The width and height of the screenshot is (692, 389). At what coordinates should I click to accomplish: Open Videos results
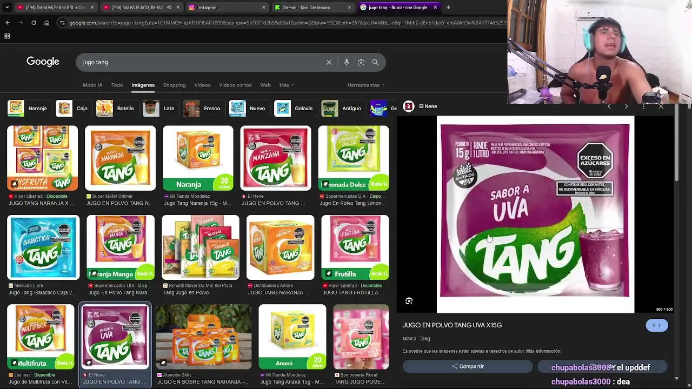202,85
